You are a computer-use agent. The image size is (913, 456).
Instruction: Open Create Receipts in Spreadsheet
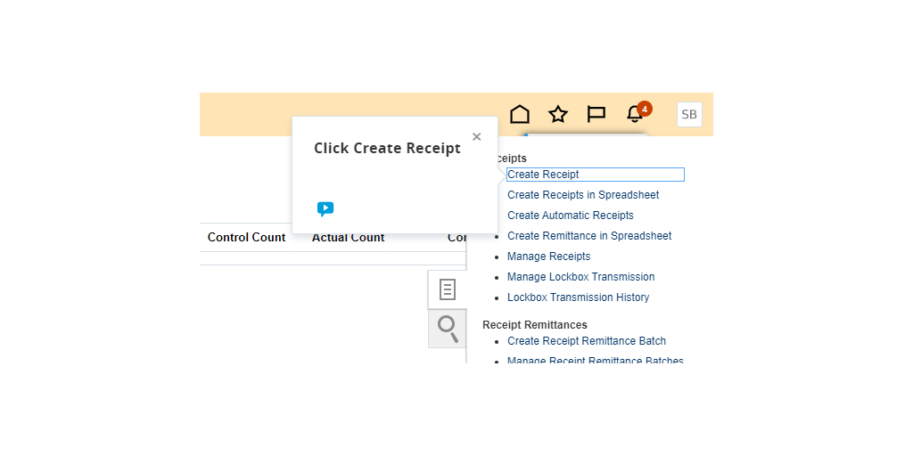583,195
